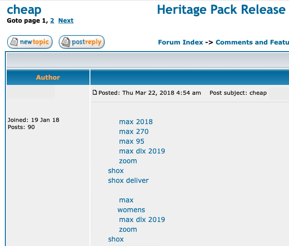Select the 'max 95' link
The height and width of the screenshot is (246, 289).
132,141
